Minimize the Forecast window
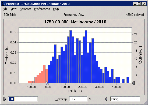 (135, 4)
